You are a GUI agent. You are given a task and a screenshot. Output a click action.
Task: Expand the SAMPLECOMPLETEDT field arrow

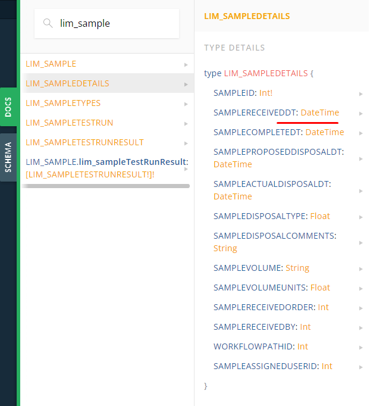(361, 133)
